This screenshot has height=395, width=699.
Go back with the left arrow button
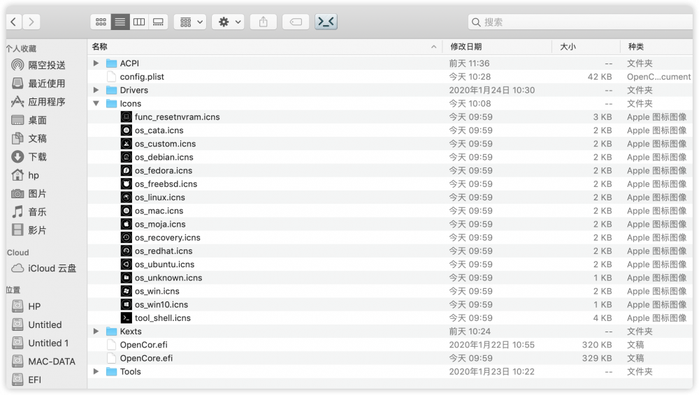click(13, 22)
